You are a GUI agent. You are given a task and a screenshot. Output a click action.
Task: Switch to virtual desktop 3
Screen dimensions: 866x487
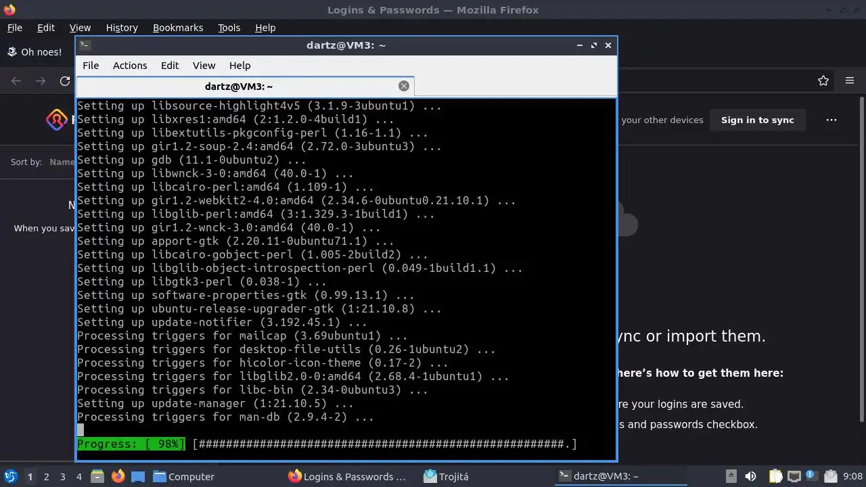(63, 476)
